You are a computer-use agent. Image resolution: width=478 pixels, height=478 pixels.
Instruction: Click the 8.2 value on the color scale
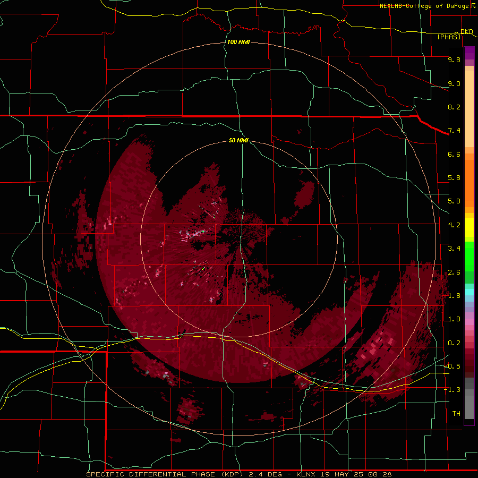(454, 107)
